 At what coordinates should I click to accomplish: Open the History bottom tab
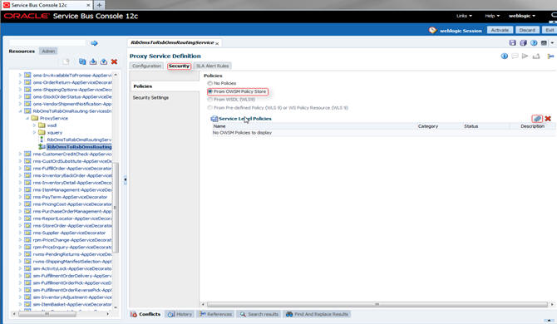tap(180, 314)
